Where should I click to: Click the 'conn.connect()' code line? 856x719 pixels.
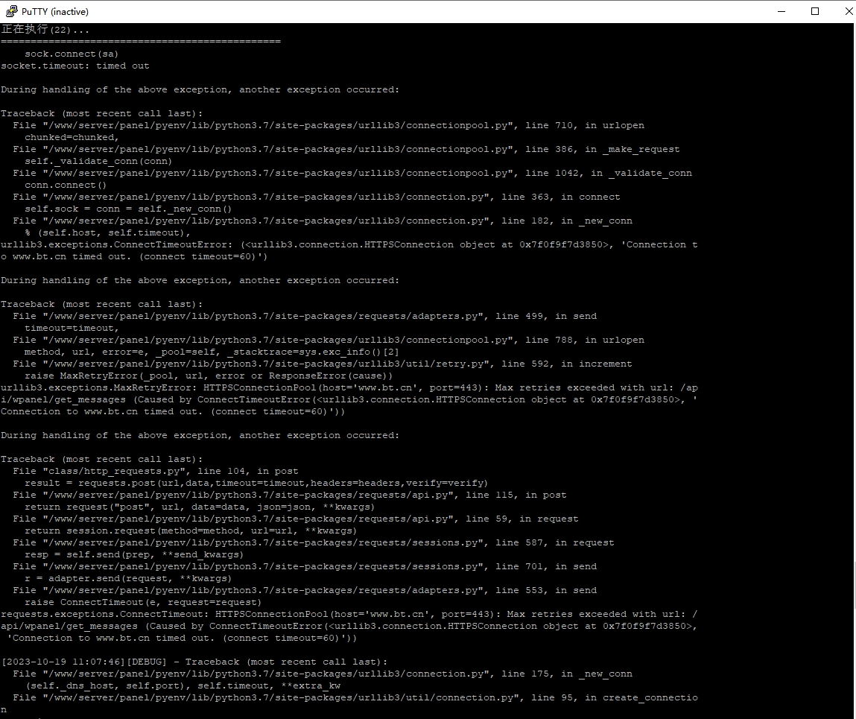point(66,185)
